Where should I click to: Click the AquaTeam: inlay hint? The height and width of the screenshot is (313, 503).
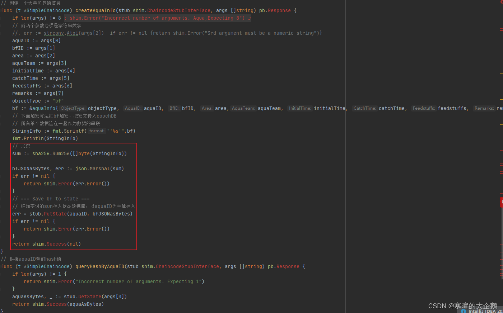(244, 108)
